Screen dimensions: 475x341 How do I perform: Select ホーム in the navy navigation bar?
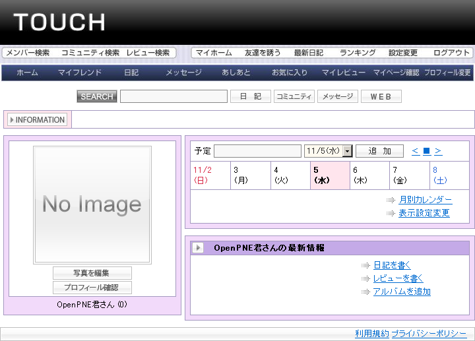[x=27, y=73]
